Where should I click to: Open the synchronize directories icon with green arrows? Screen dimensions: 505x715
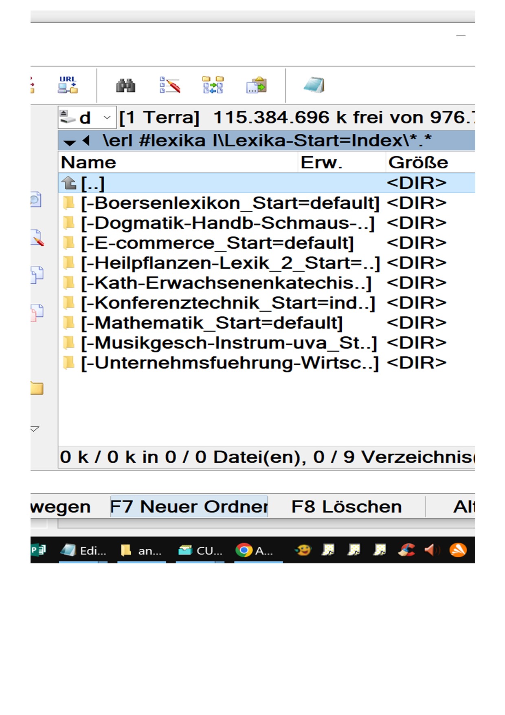click(213, 85)
